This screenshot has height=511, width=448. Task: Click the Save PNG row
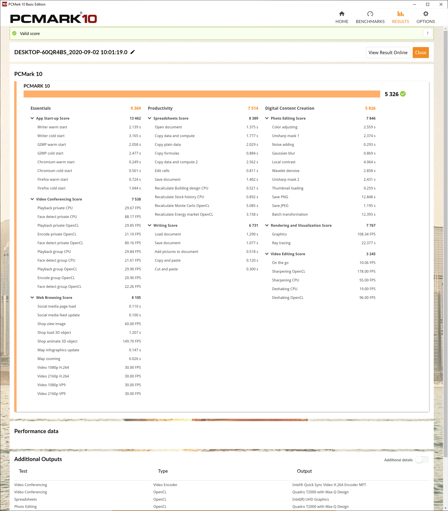[x=324, y=197]
